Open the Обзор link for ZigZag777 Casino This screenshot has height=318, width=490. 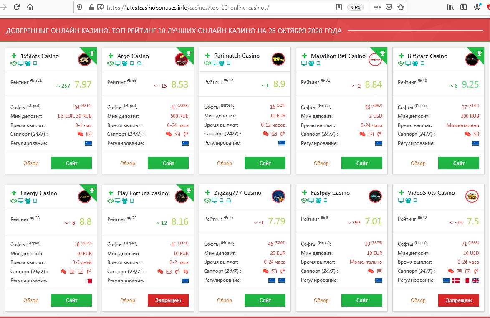[x=225, y=300]
